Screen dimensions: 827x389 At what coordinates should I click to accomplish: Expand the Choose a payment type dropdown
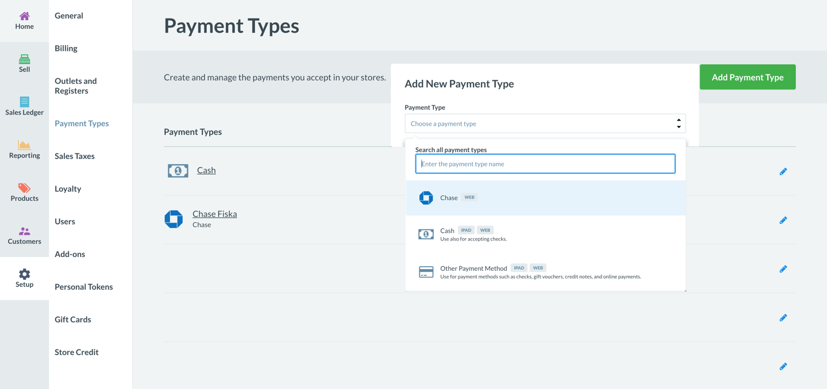(x=544, y=123)
